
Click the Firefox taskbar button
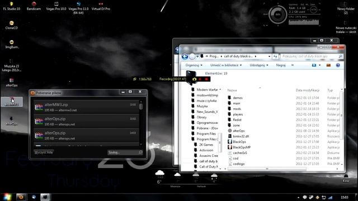[x=21, y=197]
